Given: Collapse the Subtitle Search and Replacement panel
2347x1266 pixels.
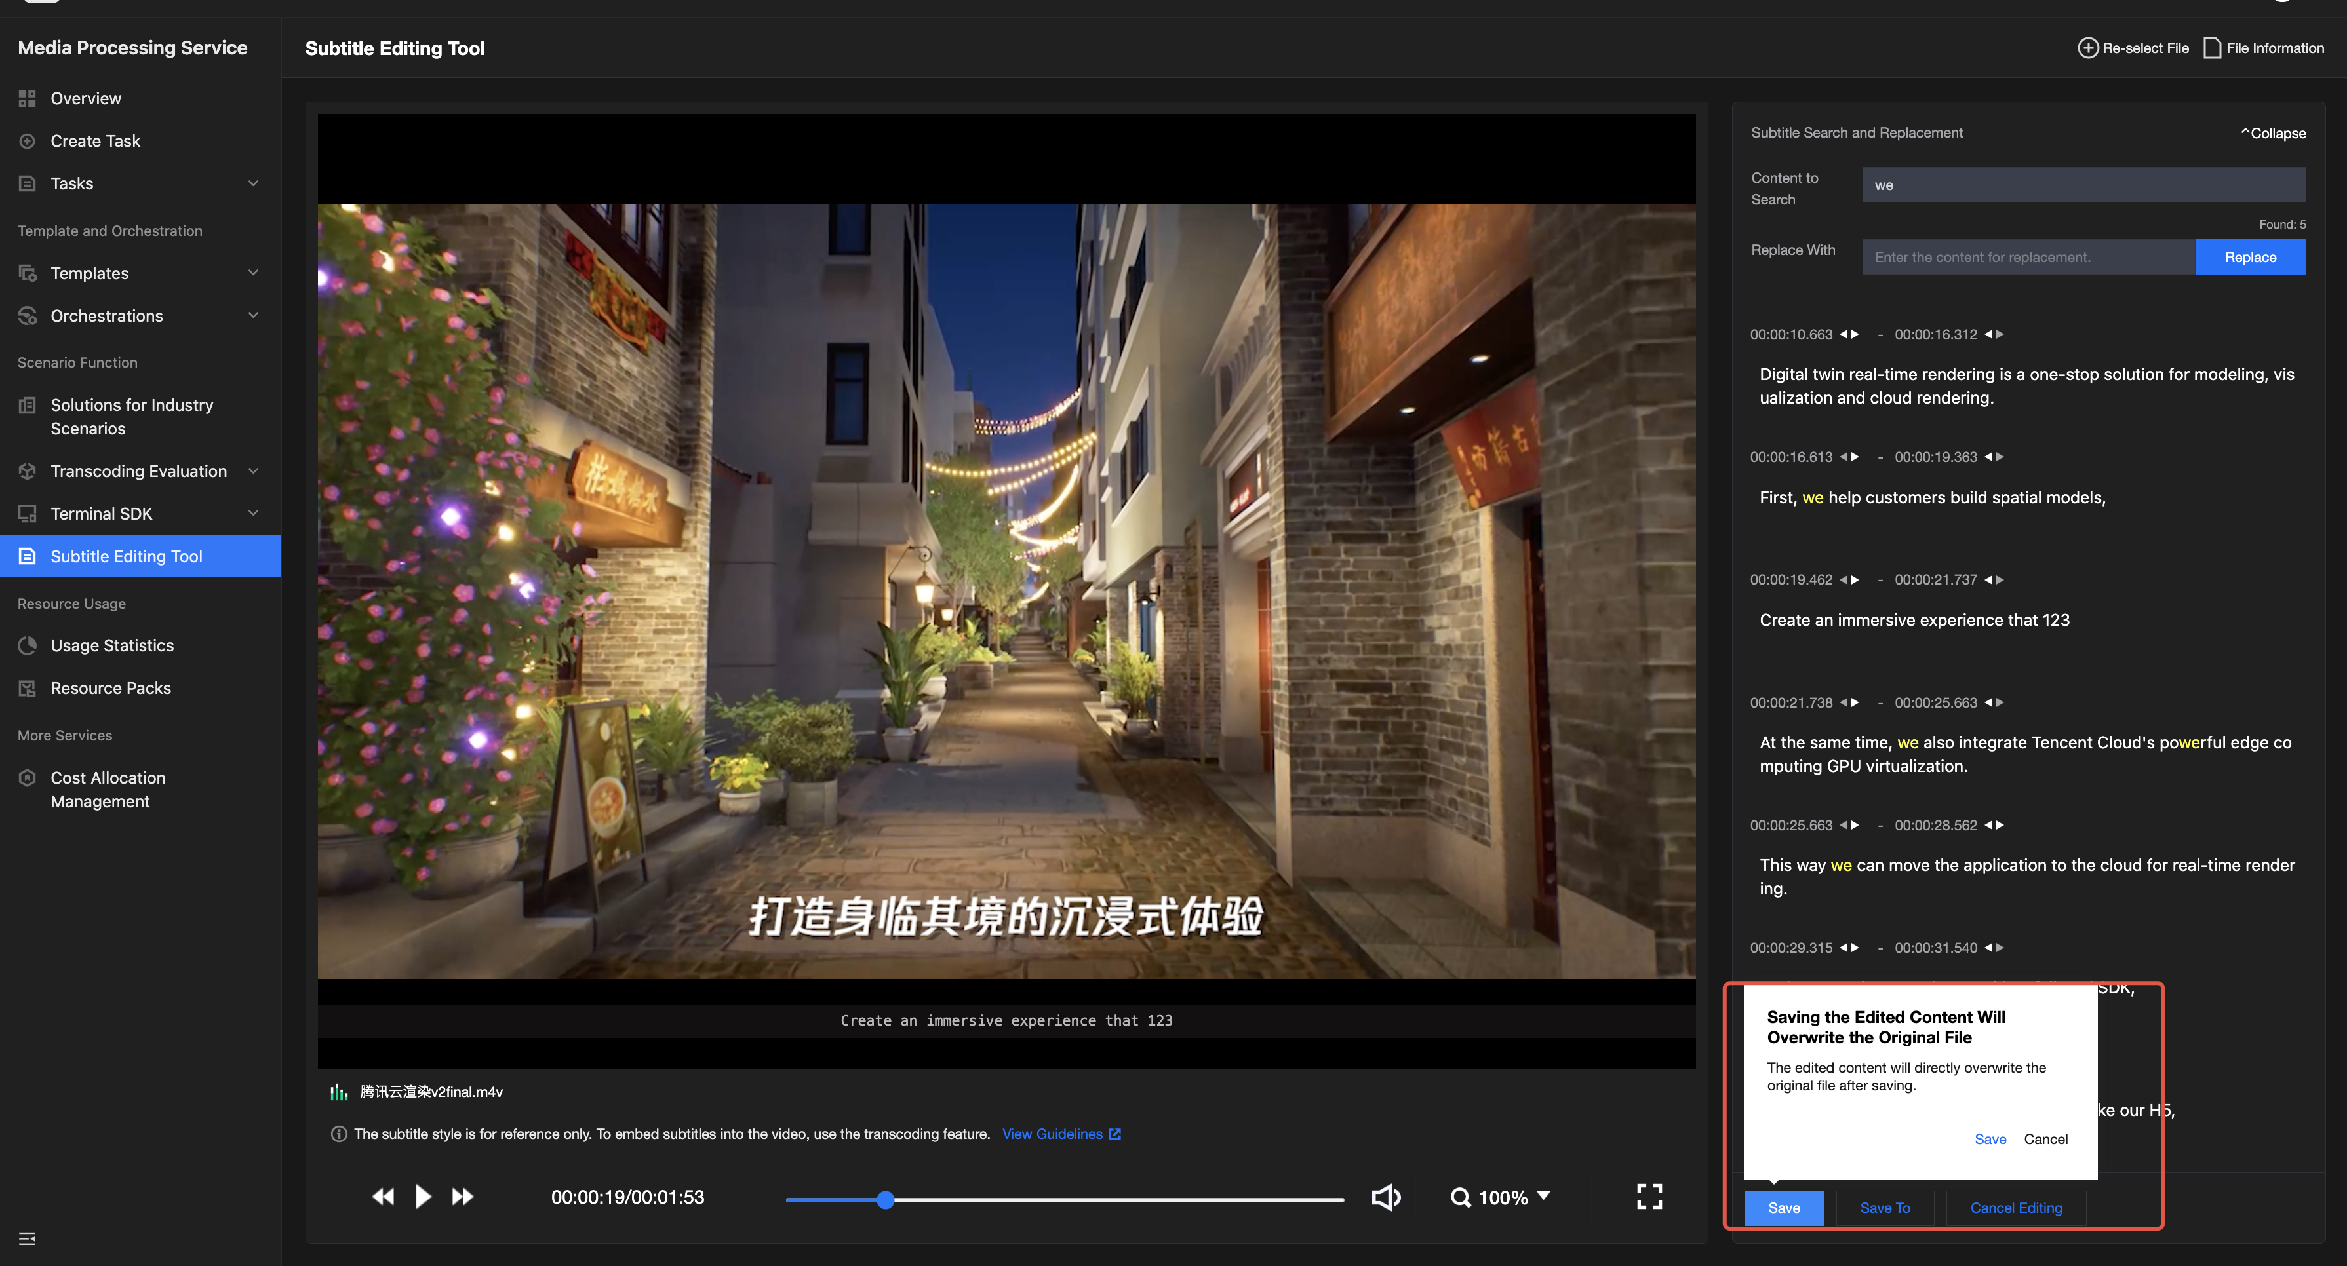Looking at the screenshot, I should [2273, 133].
